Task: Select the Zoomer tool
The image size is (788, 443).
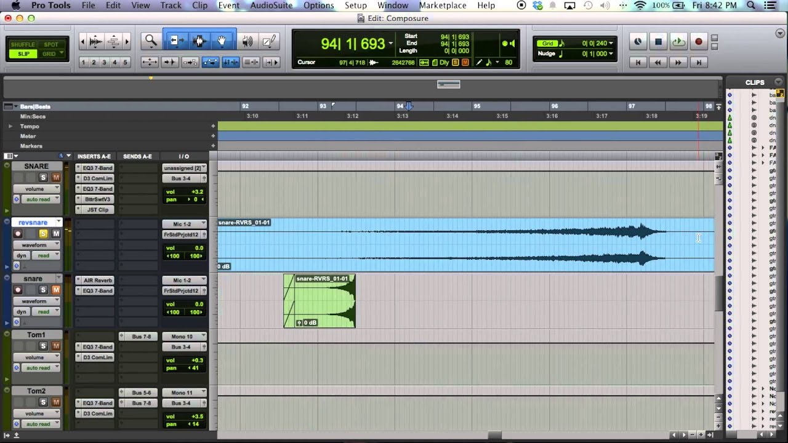Action: (x=151, y=41)
